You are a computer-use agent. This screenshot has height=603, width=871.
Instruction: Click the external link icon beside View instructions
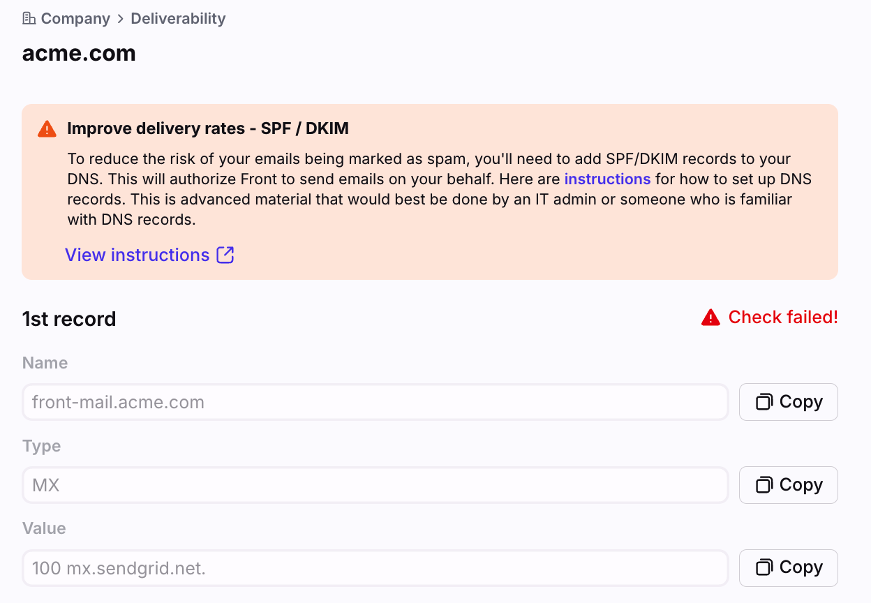point(225,255)
